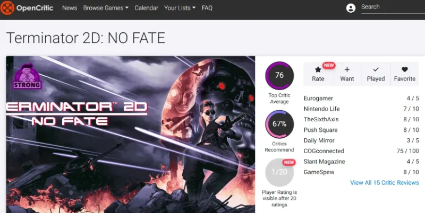This screenshot has width=425, height=213.
Task: Expand the Browse Games dropdown
Action: [x=106, y=8]
